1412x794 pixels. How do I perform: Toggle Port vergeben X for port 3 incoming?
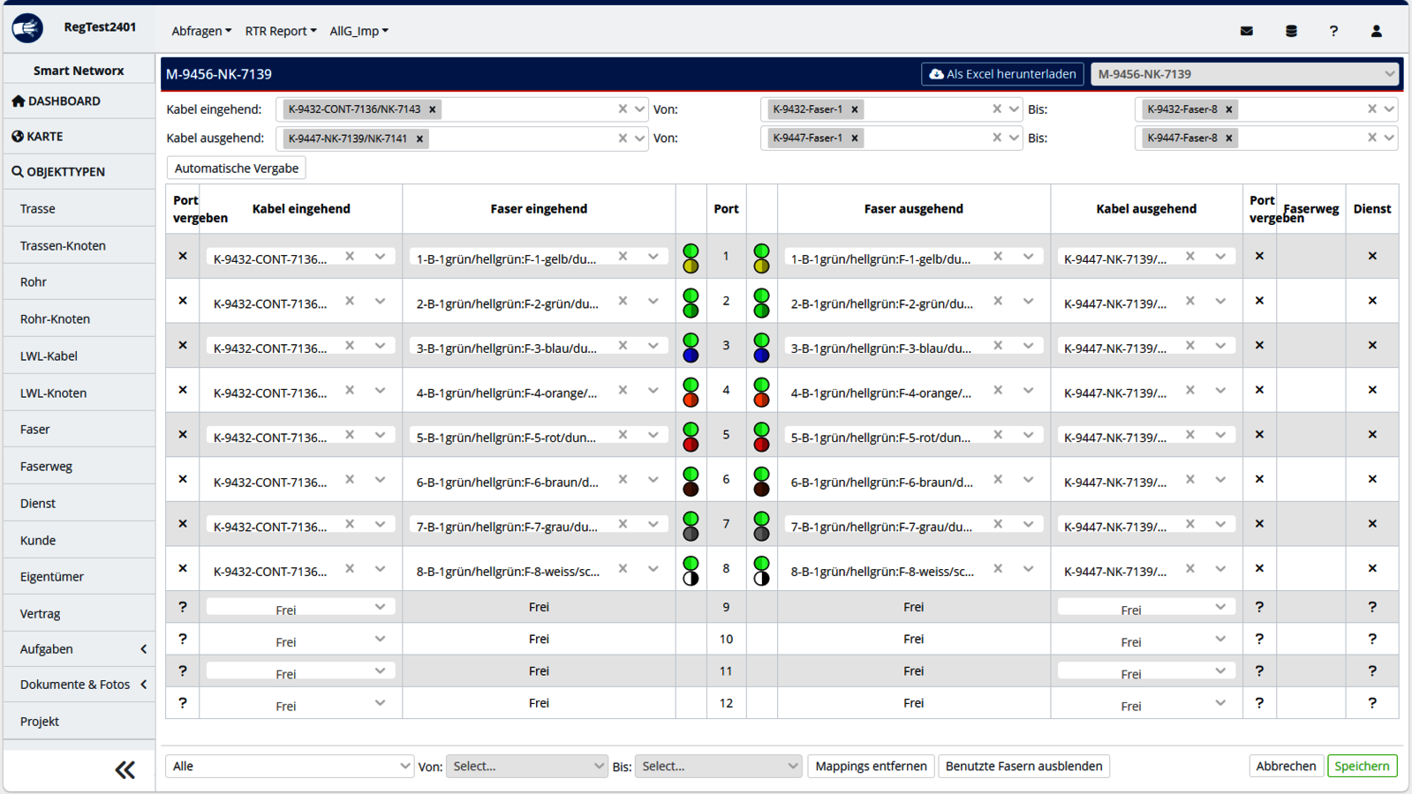[x=183, y=345]
